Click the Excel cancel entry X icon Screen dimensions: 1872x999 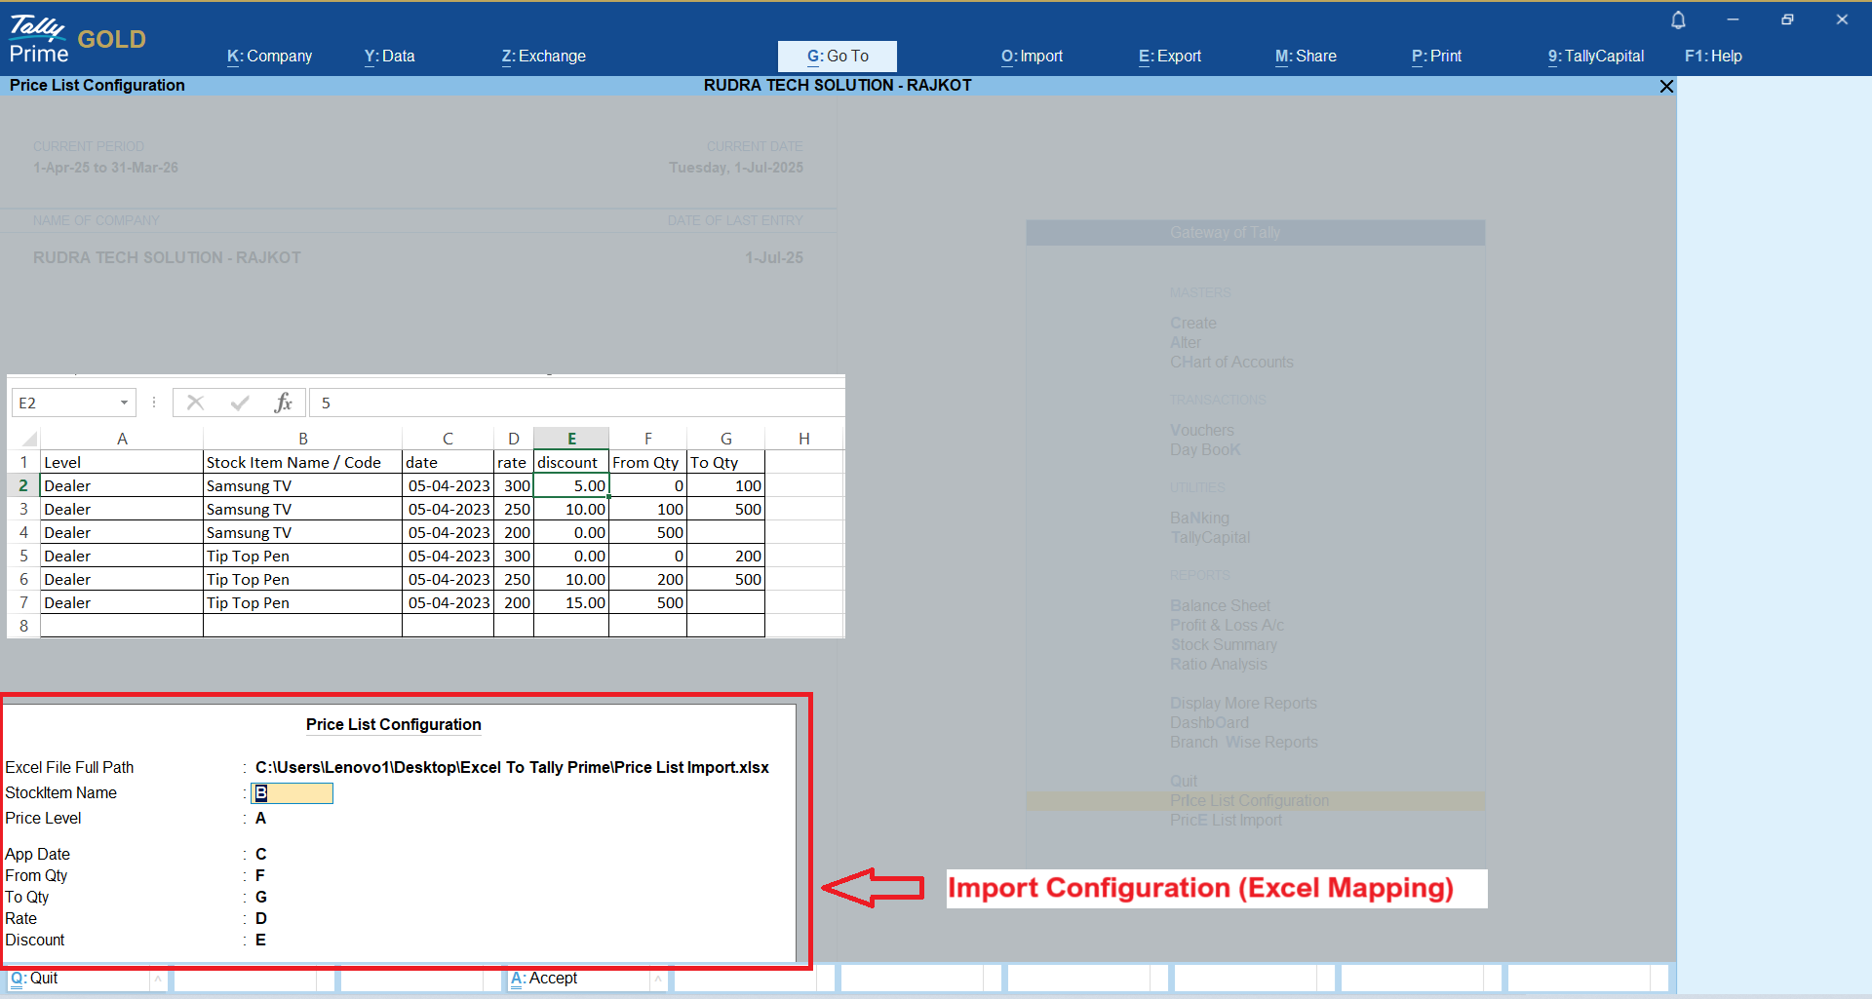195,403
